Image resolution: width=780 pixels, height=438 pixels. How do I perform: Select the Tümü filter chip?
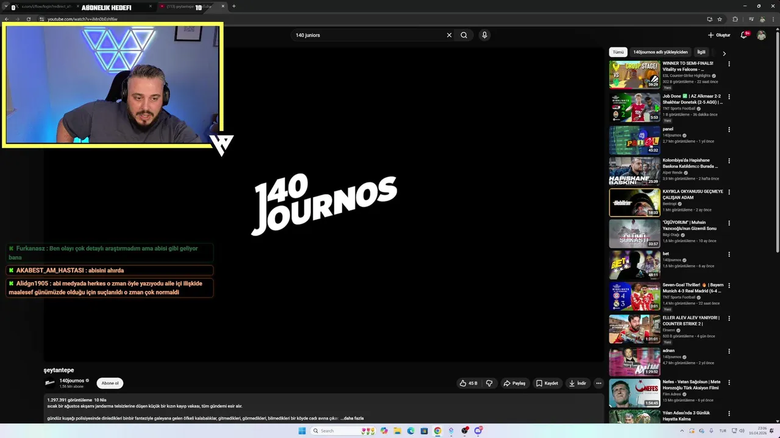(619, 52)
